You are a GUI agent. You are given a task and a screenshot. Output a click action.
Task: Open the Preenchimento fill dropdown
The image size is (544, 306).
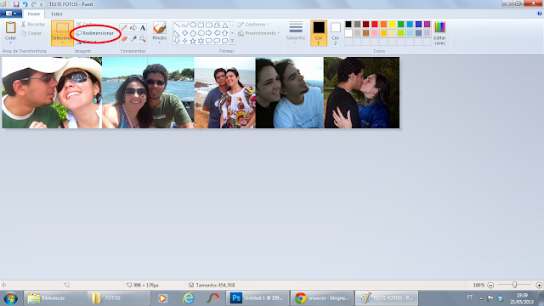coord(258,33)
